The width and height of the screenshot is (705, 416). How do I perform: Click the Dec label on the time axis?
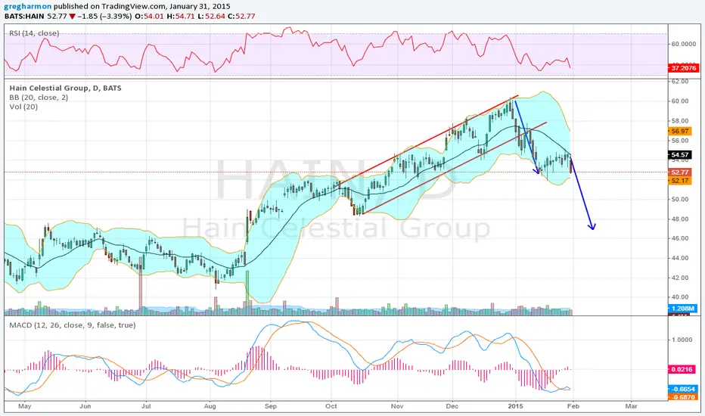(452, 406)
